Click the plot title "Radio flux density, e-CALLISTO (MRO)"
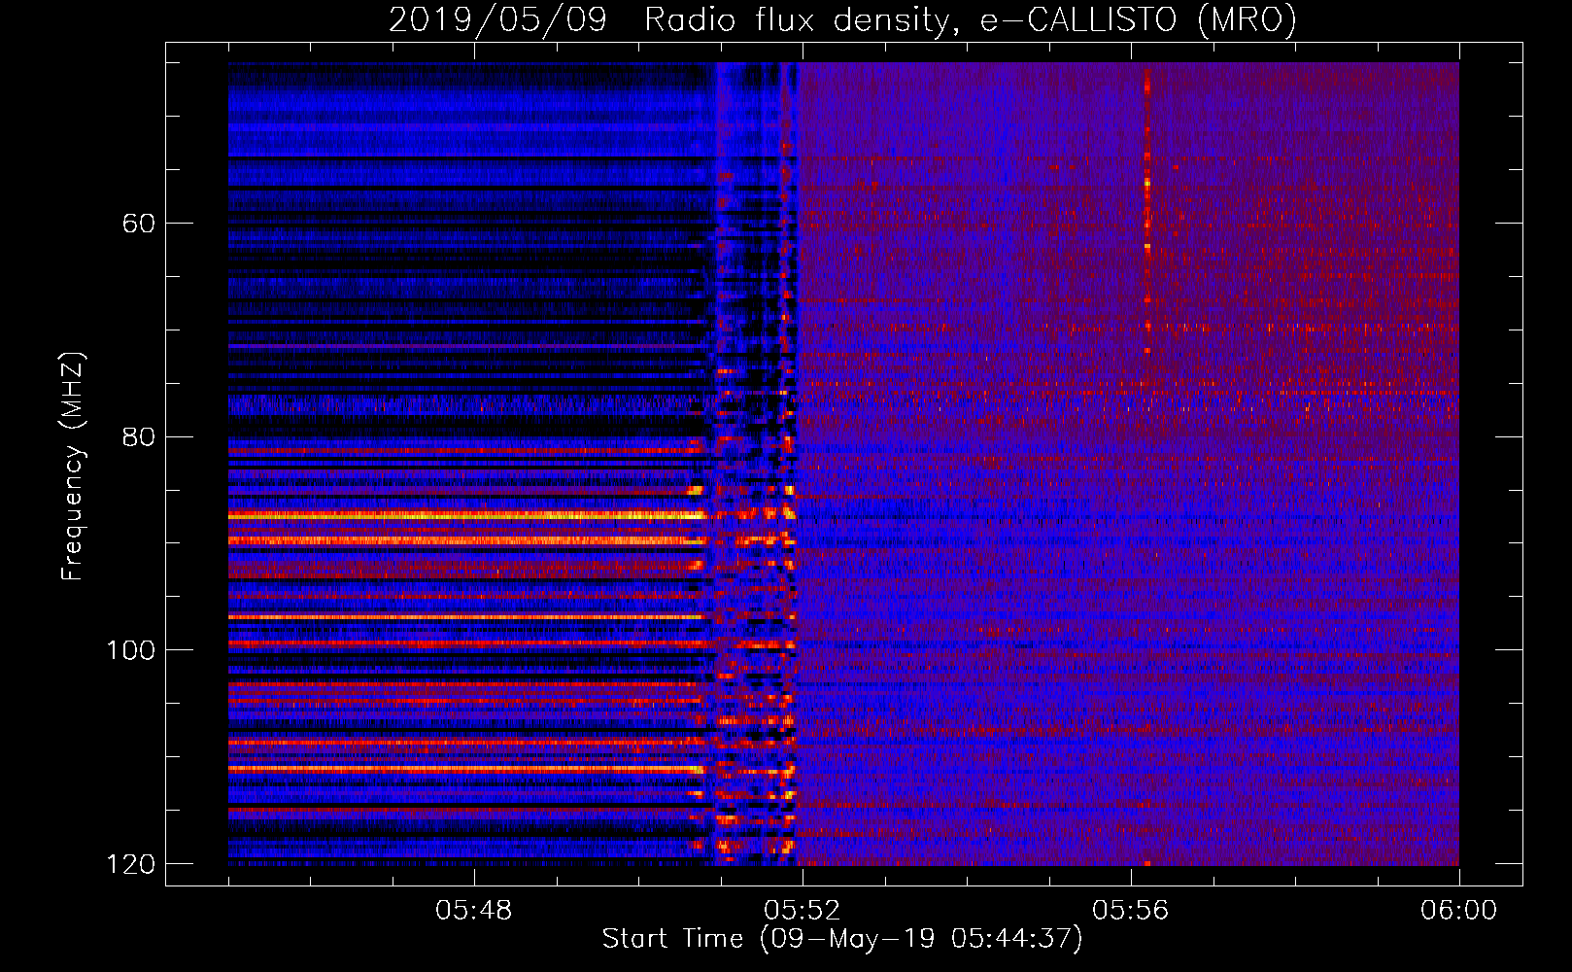This screenshot has width=1572, height=972. (x=971, y=20)
